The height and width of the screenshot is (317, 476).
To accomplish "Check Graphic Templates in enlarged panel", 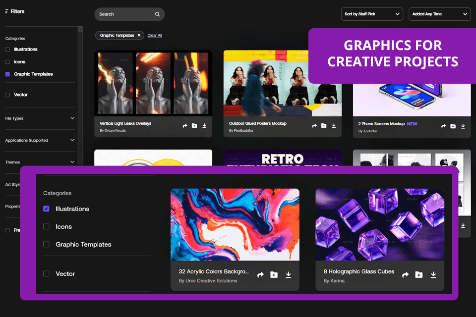I will 46,244.
